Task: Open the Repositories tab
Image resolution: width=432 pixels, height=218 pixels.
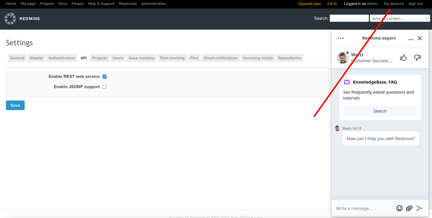Action: point(290,58)
